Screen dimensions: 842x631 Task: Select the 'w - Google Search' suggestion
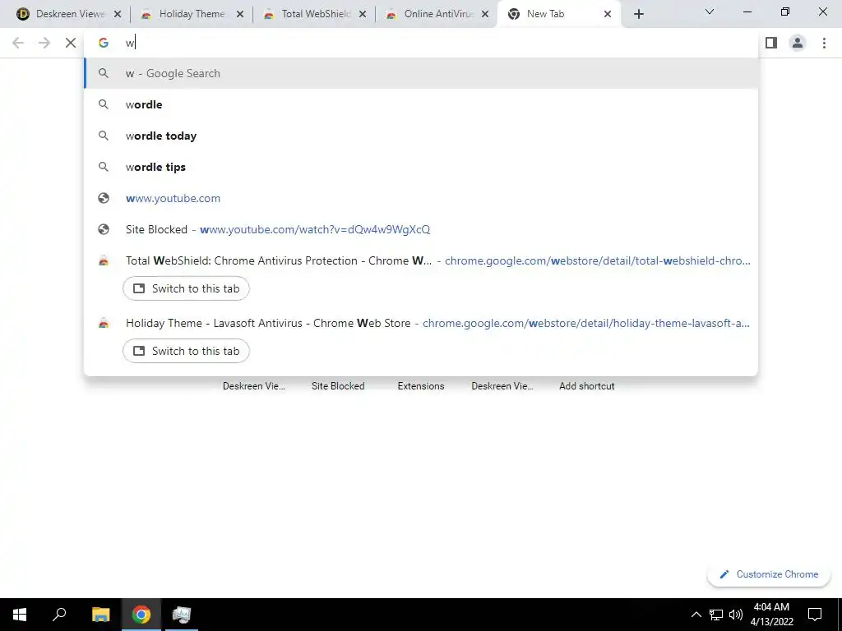pyautogui.click(x=421, y=73)
